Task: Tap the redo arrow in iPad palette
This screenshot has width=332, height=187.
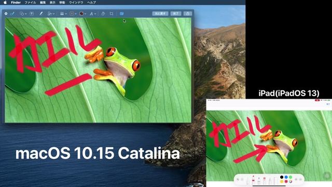Action: pyautogui.click(x=242, y=180)
